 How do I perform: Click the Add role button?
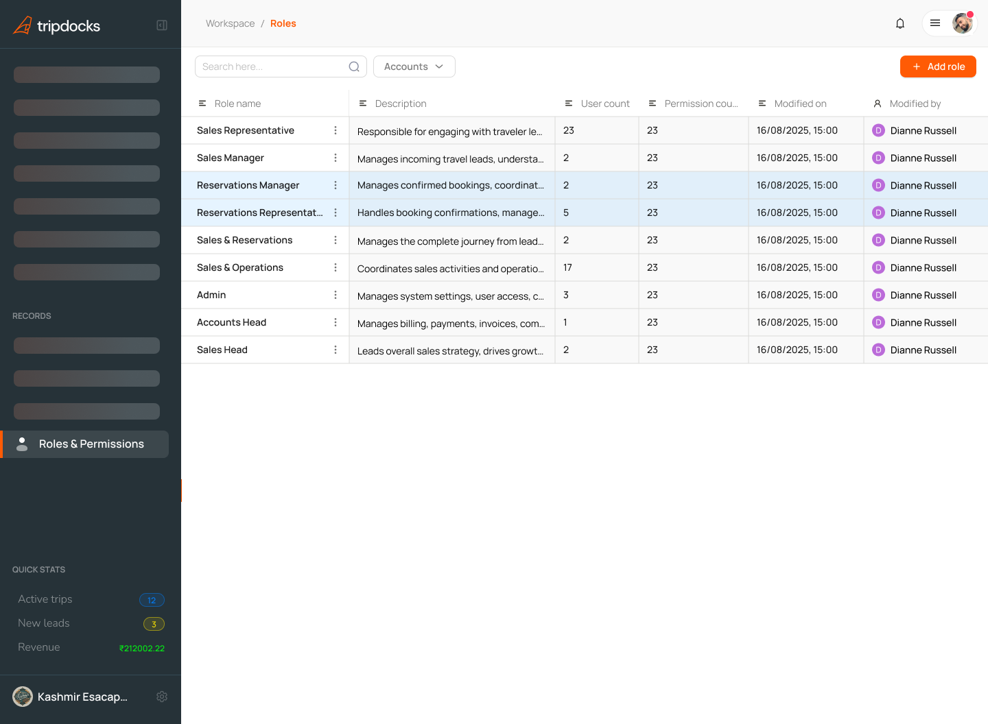tap(938, 67)
